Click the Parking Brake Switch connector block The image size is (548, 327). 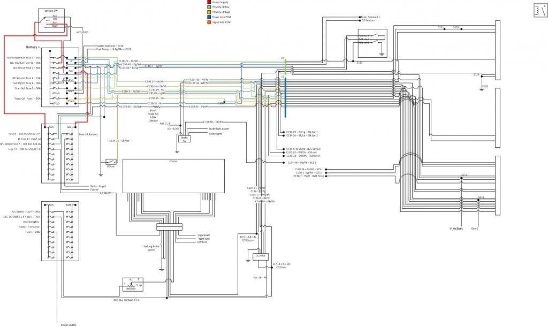(x=165, y=227)
